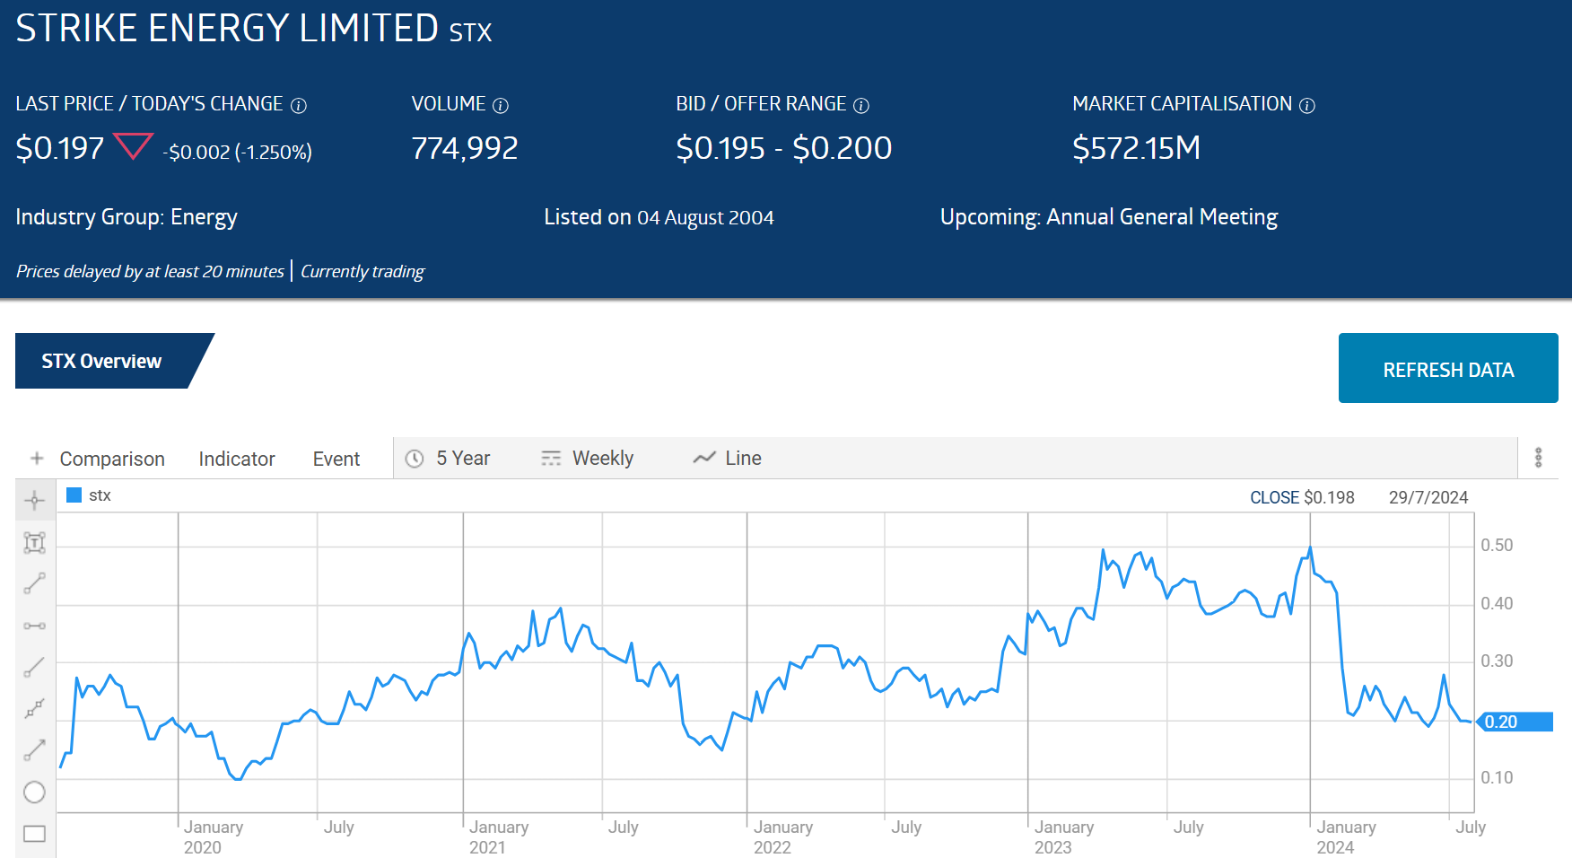Change the Line chart style
Image resolution: width=1572 pixels, height=858 pixels.
[744, 459]
